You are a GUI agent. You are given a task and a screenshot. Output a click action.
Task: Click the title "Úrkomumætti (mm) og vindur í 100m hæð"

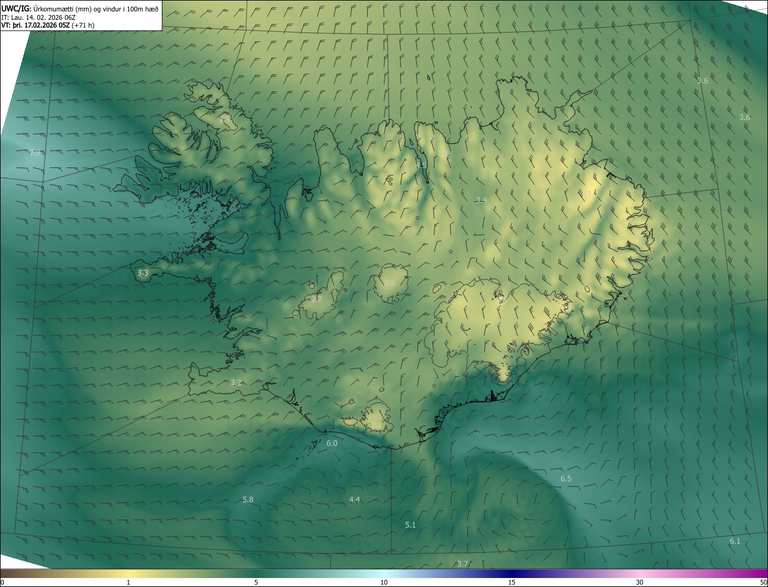pos(95,8)
